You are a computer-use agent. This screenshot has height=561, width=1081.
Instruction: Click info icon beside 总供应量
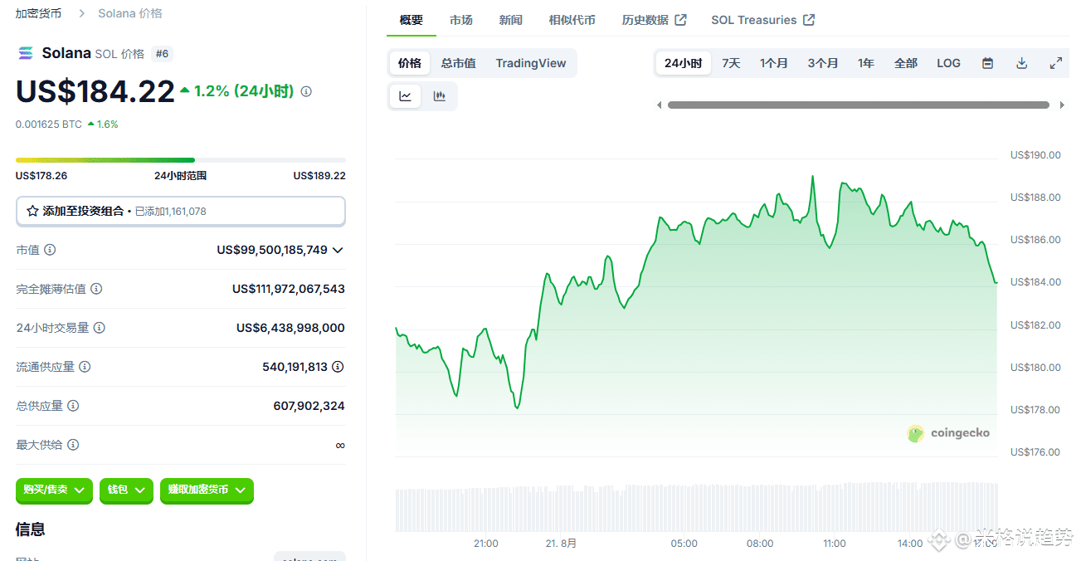(73, 406)
